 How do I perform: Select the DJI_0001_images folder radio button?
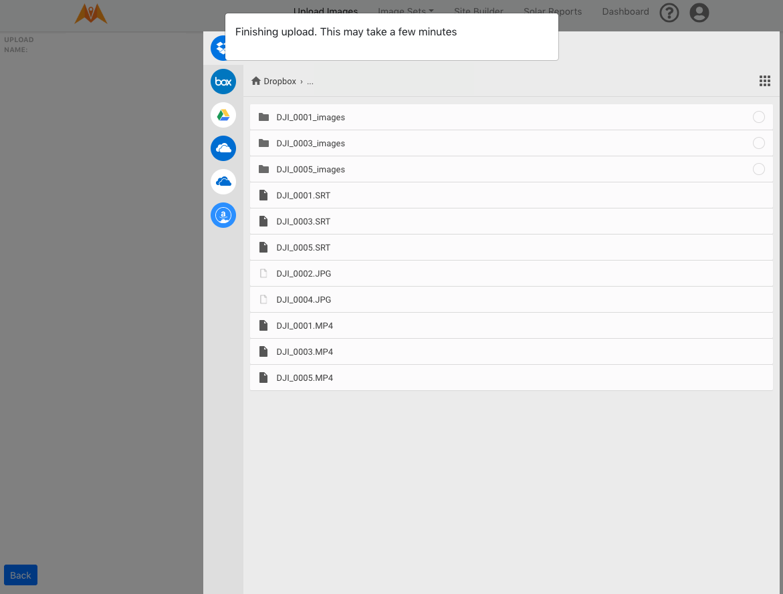point(758,117)
